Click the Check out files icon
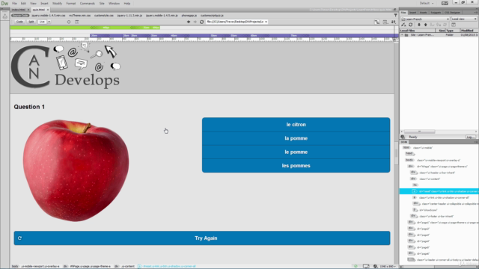This screenshot has width=479, height=269. click(x=433, y=25)
